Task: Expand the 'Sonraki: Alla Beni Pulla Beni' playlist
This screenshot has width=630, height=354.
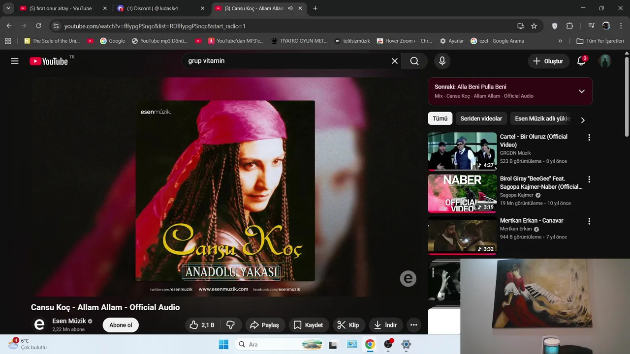Action: tap(581, 91)
